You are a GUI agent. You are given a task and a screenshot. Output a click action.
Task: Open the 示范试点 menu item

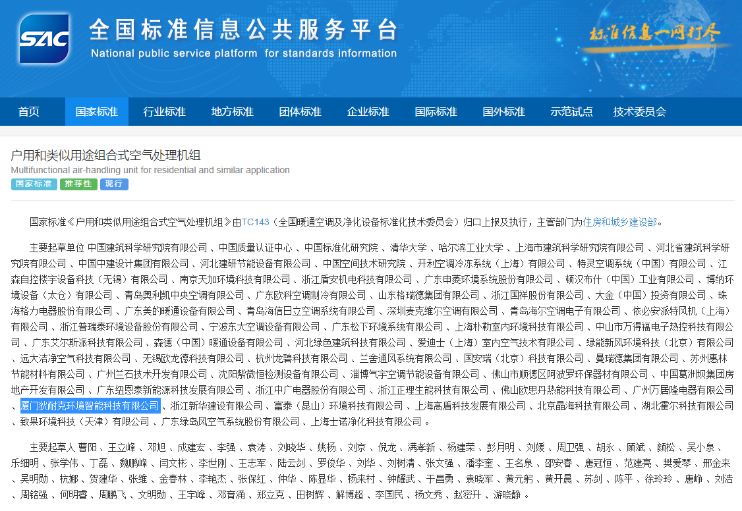click(x=572, y=111)
